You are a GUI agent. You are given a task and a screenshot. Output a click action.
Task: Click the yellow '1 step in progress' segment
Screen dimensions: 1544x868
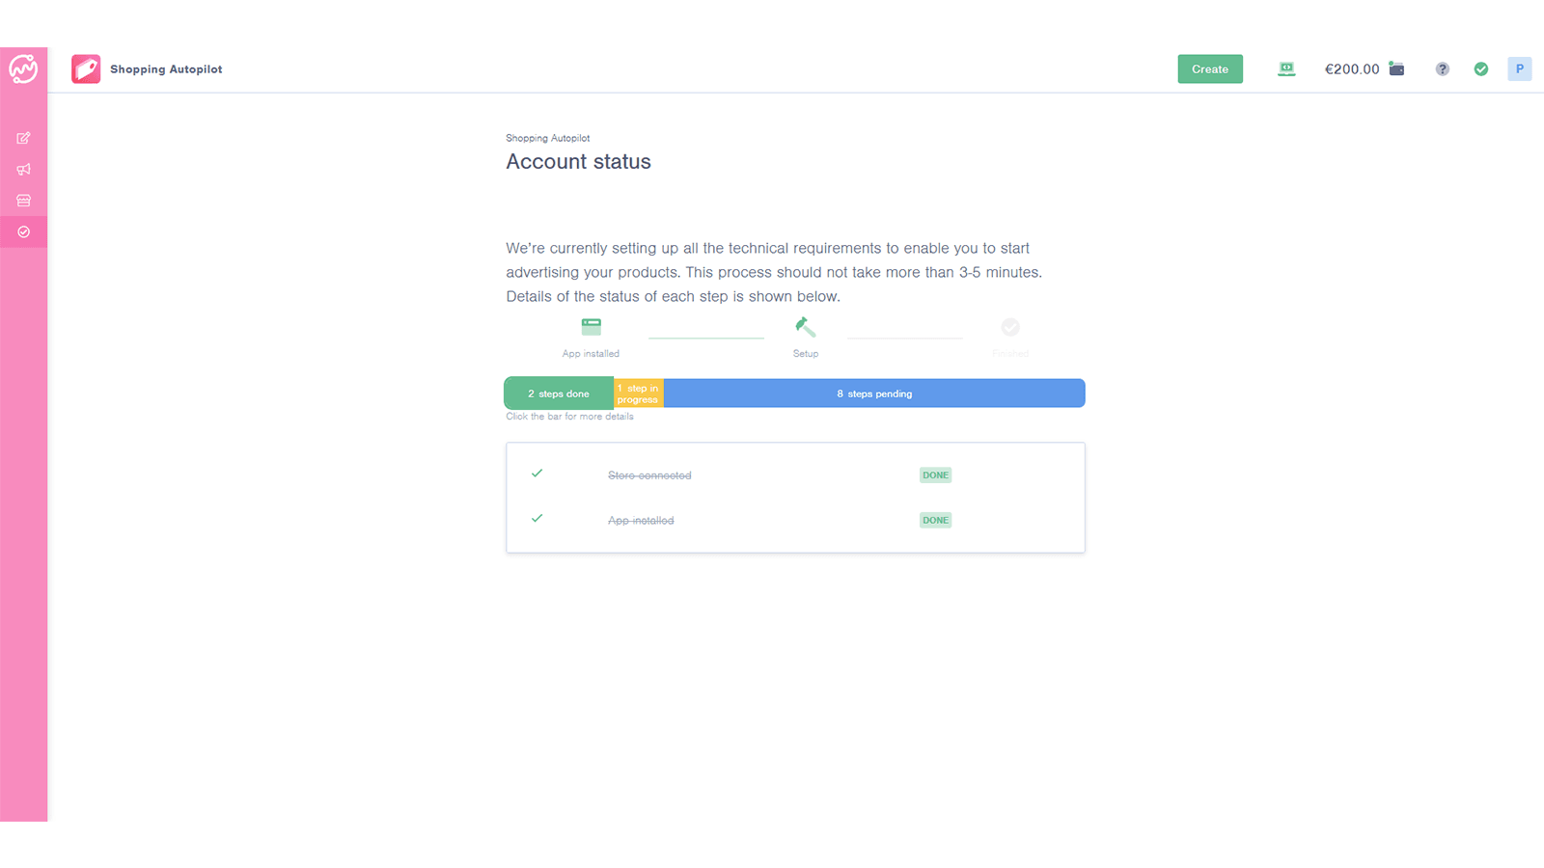pyautogui.click(x=638, y=393)
